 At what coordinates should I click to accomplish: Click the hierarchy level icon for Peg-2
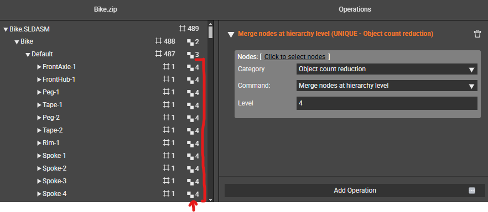click(x=190, y=118)
